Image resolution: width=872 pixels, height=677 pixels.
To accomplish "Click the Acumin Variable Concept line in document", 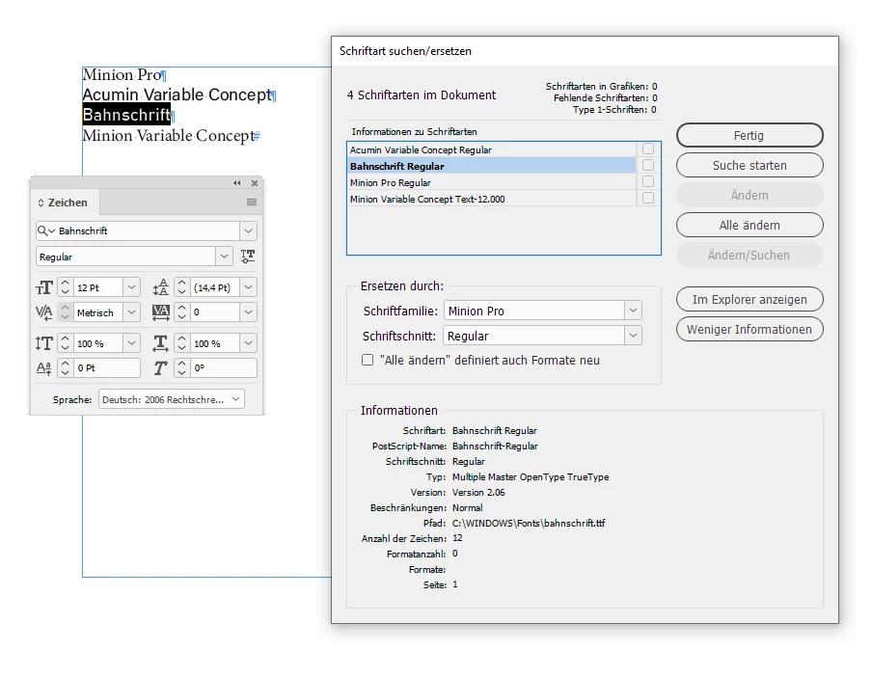I will tap(177, 95).
